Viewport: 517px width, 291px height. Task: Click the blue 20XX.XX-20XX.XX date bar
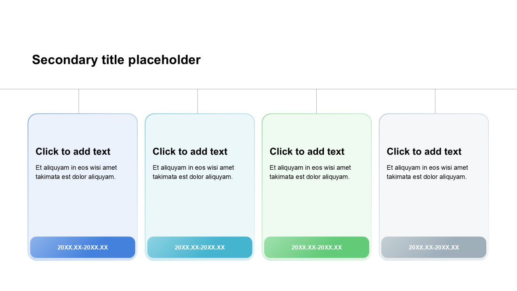(83, 247)
